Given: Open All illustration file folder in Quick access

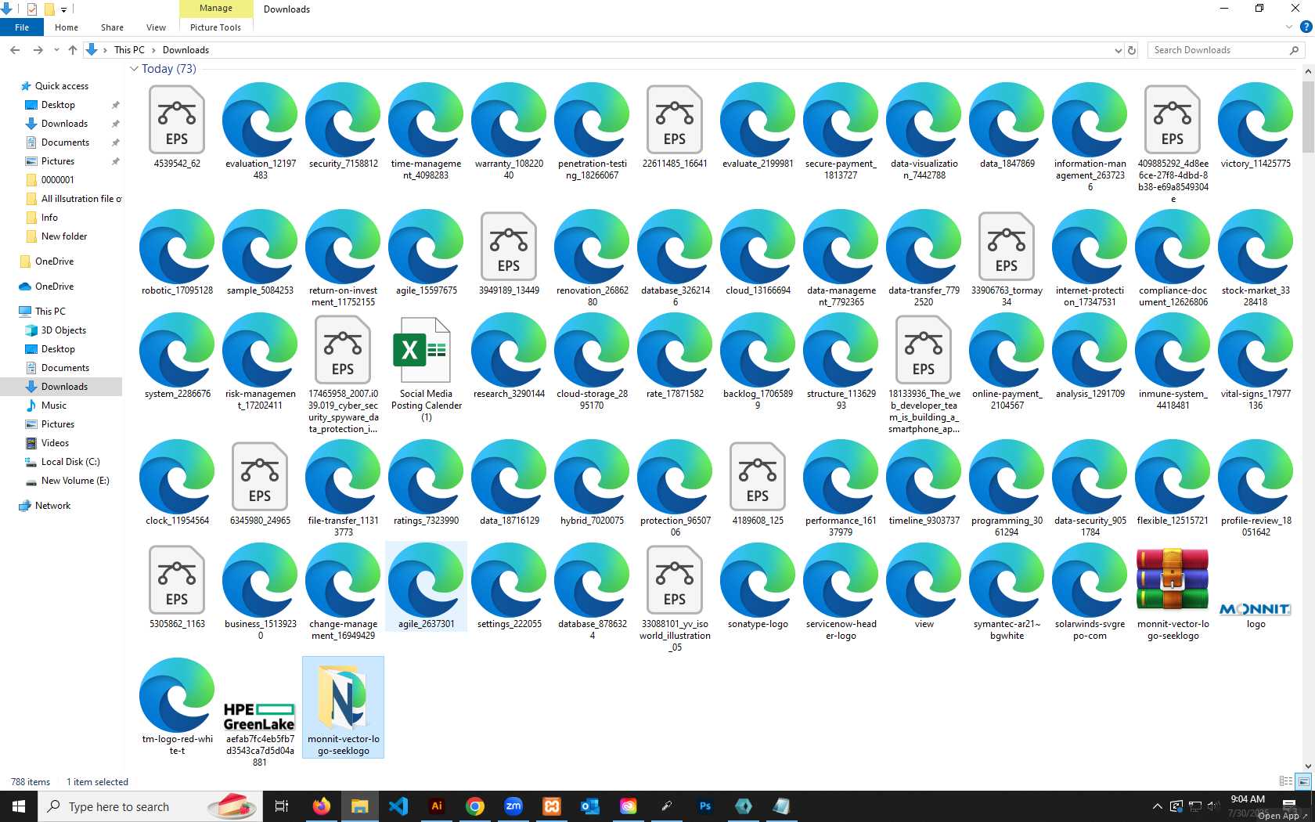Looking at the screenshot, I should pos(81,199).
